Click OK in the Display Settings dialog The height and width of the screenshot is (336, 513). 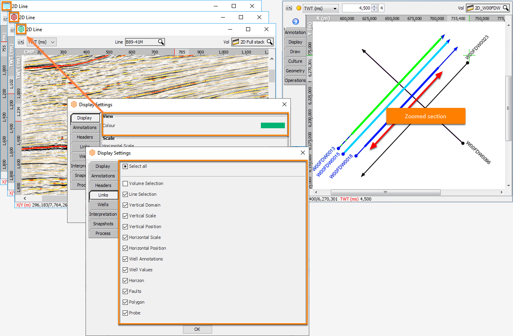(x=197, y=329)
